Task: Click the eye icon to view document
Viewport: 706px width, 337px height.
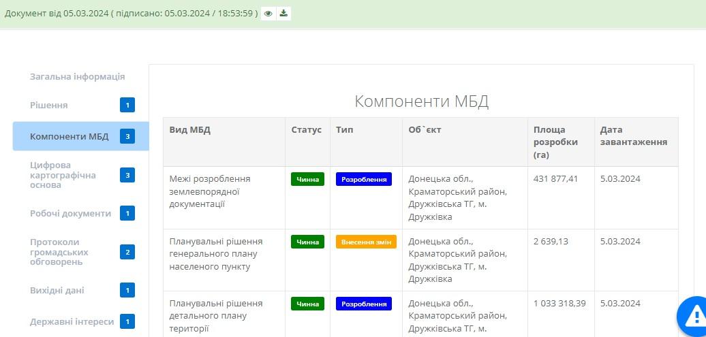Action: pos(268,14)
